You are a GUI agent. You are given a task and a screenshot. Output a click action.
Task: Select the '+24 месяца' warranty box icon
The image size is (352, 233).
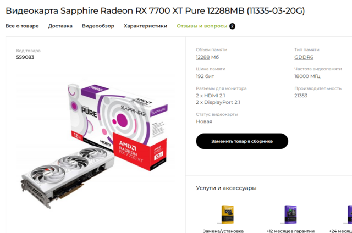tap(350, 214)
